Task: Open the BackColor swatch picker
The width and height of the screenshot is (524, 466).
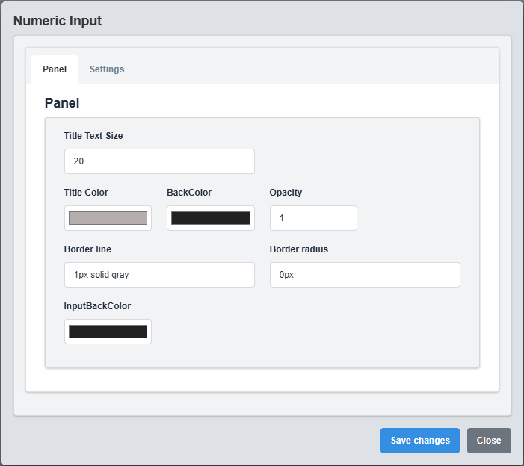Action: tap(211, 218)
